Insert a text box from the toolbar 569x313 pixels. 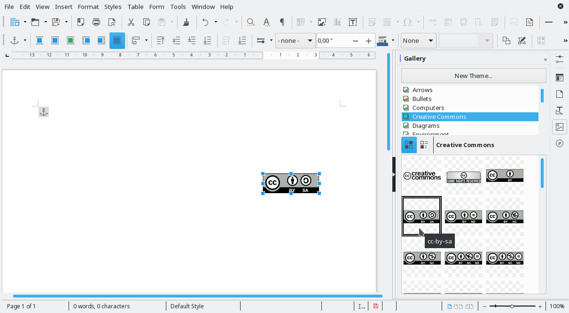(x=353, y=22)
